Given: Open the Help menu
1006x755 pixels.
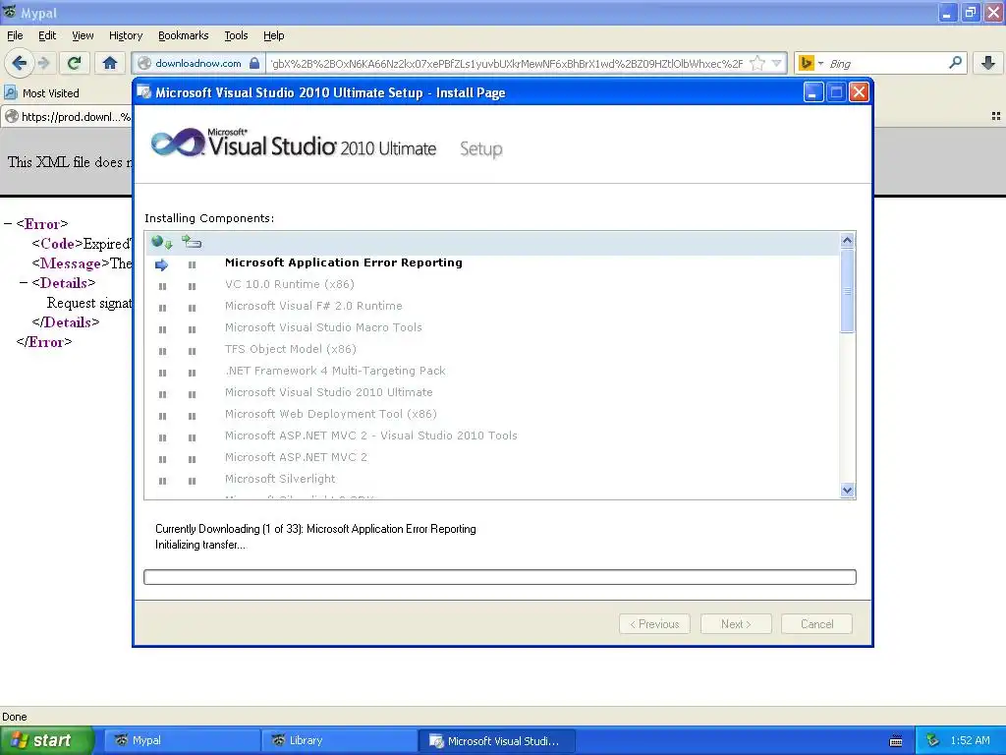Looking at the screenshot, I should click(x=273, y=35).
